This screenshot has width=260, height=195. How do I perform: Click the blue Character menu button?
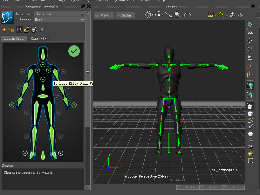coord(7,17)
